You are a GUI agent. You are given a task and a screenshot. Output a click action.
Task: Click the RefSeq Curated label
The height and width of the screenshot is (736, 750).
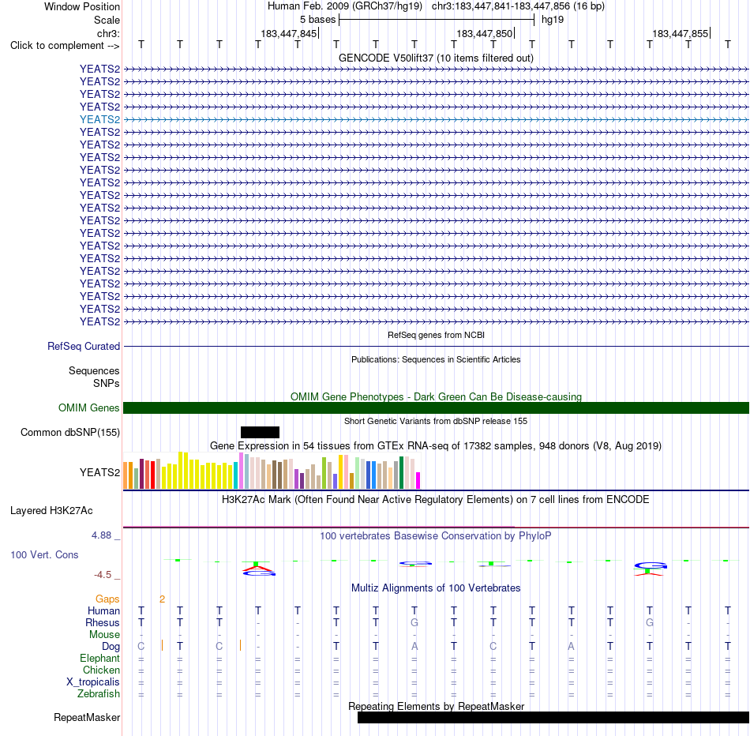pyautogui.click(x=83, y=346)
